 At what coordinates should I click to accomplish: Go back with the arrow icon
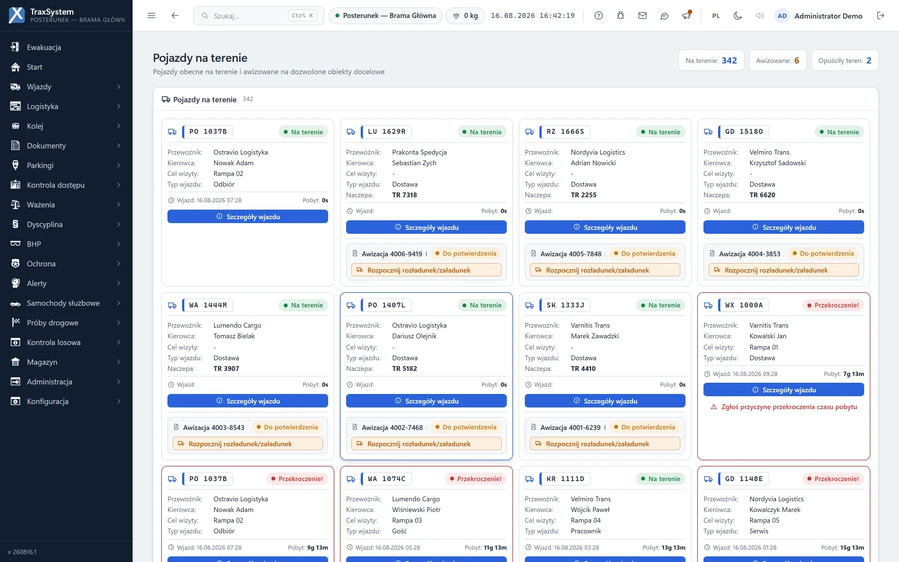(x=175, y=16)
